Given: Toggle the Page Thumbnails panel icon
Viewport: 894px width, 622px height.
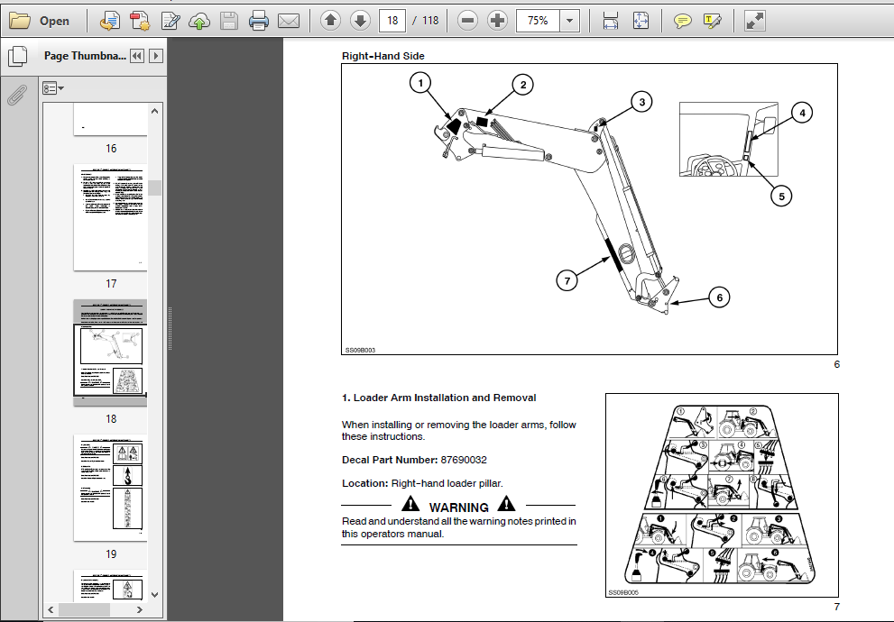Looking at the screenshot, I should pyautogui.click(x=18, y=56).
